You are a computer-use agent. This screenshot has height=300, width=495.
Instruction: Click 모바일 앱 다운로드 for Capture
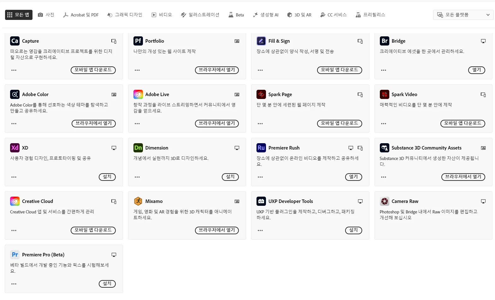point(93,70)
